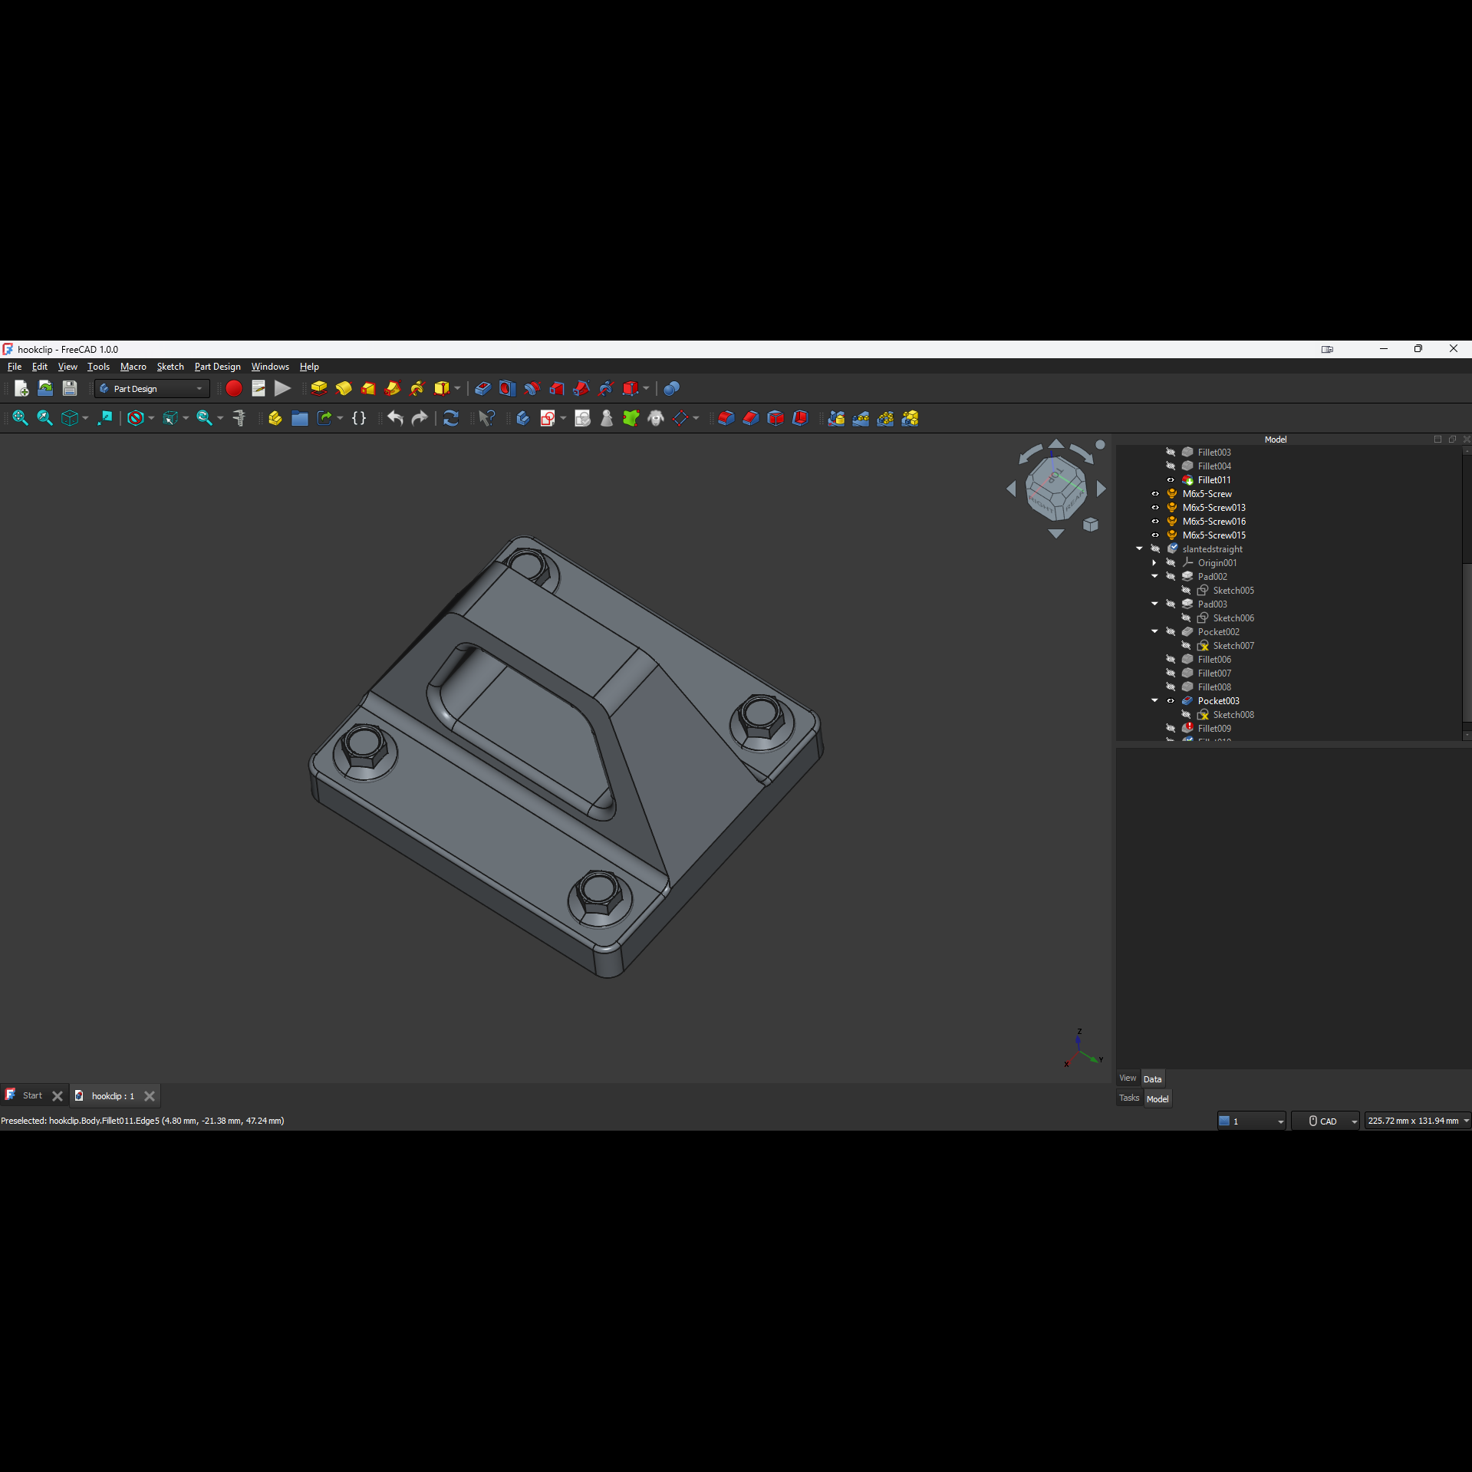The height and width of the screenshot is (1472, 1472).
Task: Click the Boolean operation icon
Action: (671, 388)
